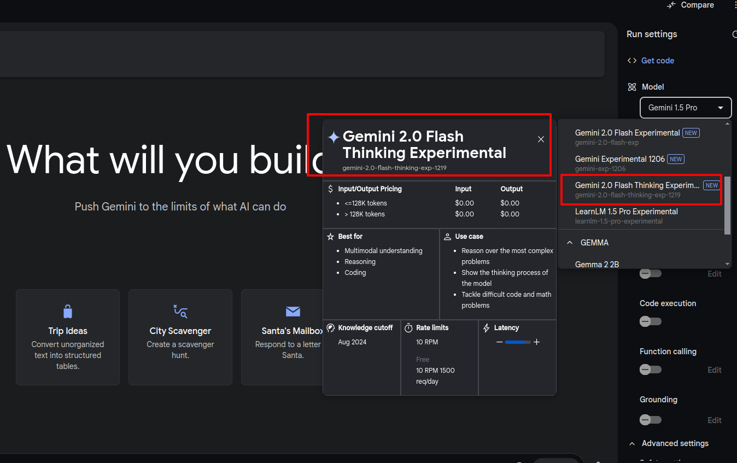Screen dimensions: 737x463
Task: Click the lightning bolt icon beside Latency
Action: 487,328
